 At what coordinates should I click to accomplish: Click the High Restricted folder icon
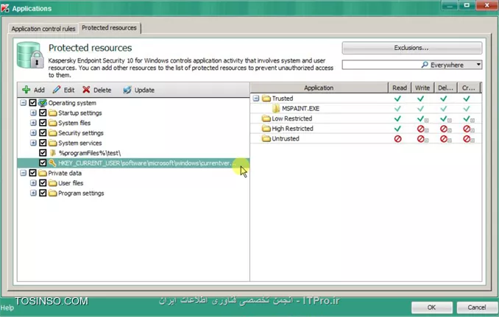click(x=266, y=129)
